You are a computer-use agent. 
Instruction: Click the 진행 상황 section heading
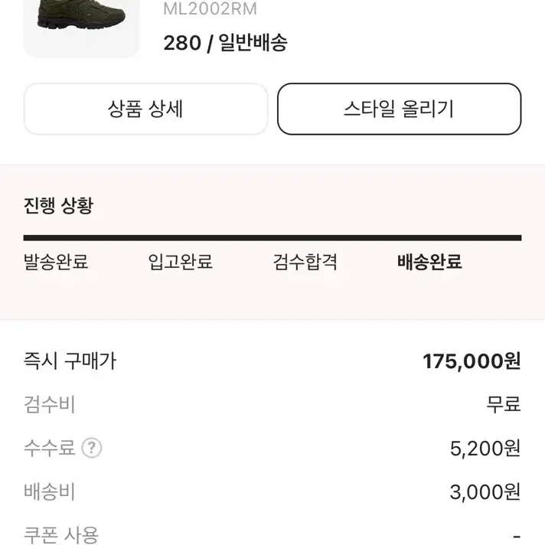coord(58,205)
